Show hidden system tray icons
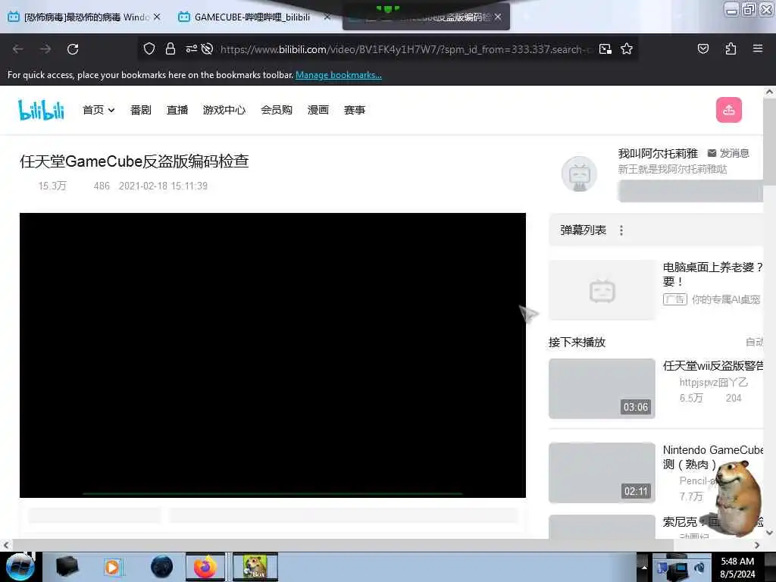This screenshot has height=582, width=776. coord(644,567)
